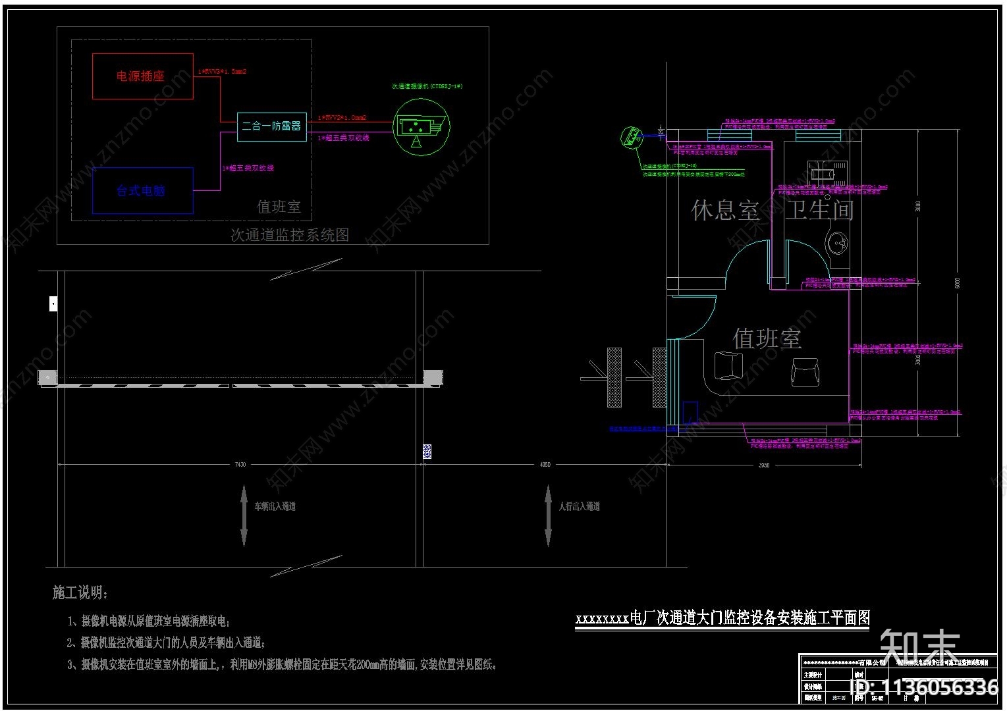Click the top break line symbol
This screenshot has height=713, width=1007.
[x=306, y=269]
